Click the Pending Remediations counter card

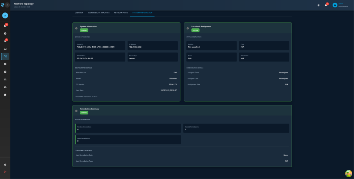click(128, 128)
